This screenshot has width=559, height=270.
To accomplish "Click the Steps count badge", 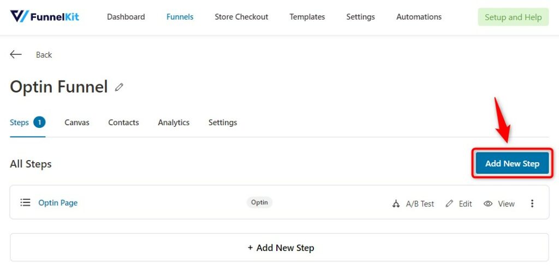I will click(39, 122).
